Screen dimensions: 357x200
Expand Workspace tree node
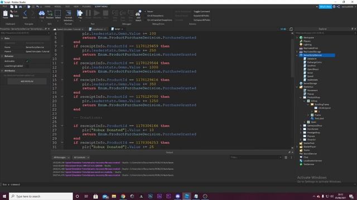pyautogui.click(x=297, y=38)
